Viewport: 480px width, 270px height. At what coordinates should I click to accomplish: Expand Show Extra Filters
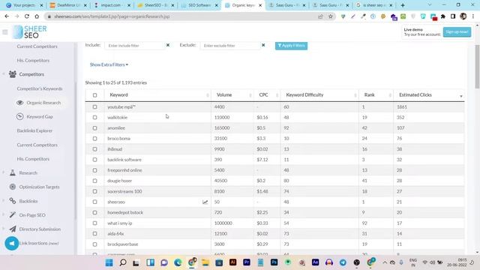tap(109, 64)
